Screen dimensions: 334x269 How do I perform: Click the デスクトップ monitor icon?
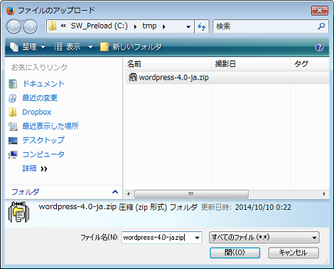pos(13,141)
